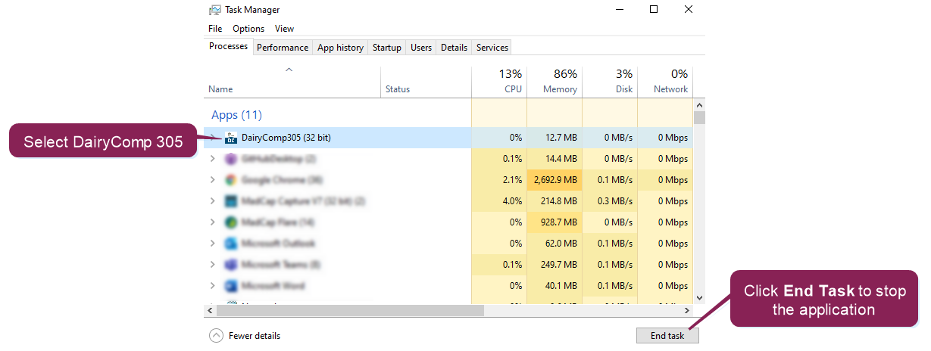Switch to the Services tab
Image resolution: width=931 pixels, height=351 pixels.
[x=492, y=48]
